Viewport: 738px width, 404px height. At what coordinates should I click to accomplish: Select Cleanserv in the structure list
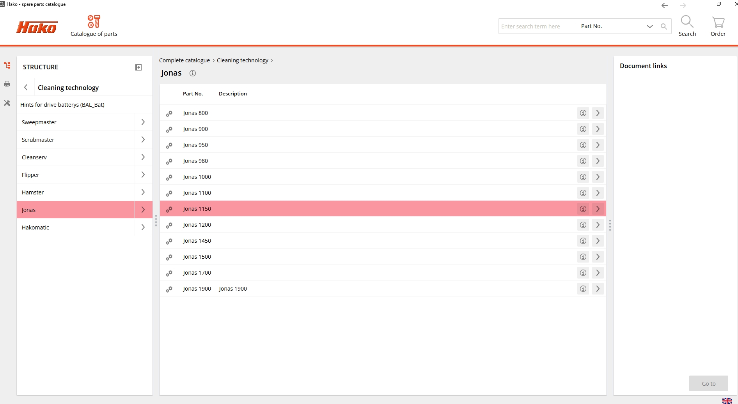pos(76,157)
